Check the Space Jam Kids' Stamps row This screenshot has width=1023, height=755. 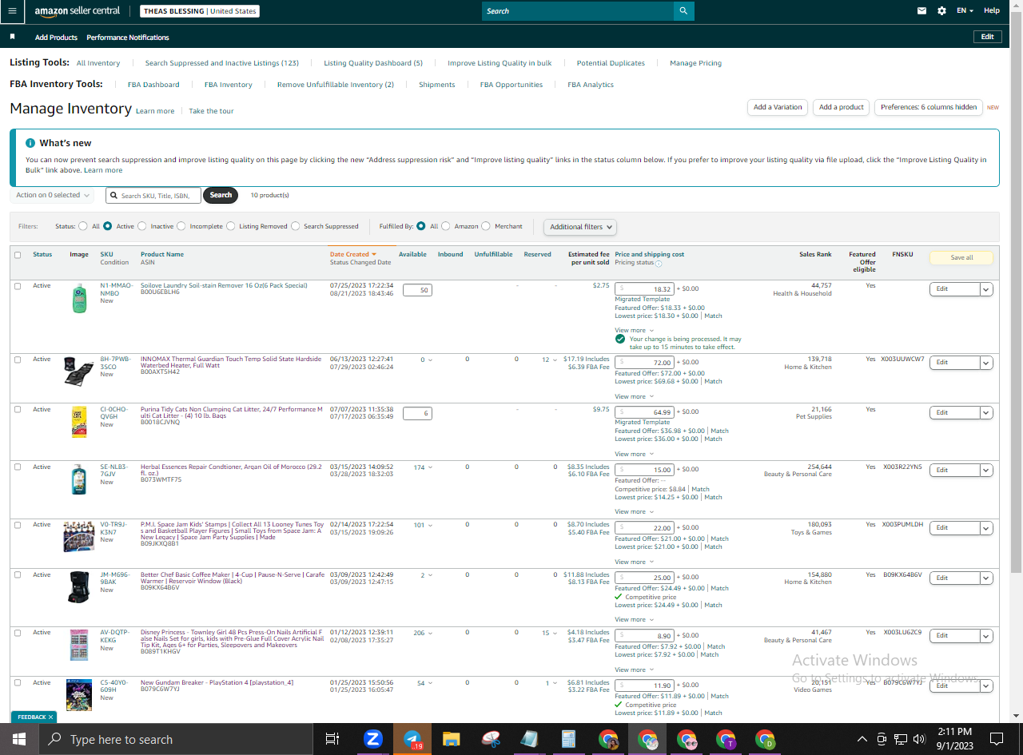pyautogui.click(x=18, y=525)
